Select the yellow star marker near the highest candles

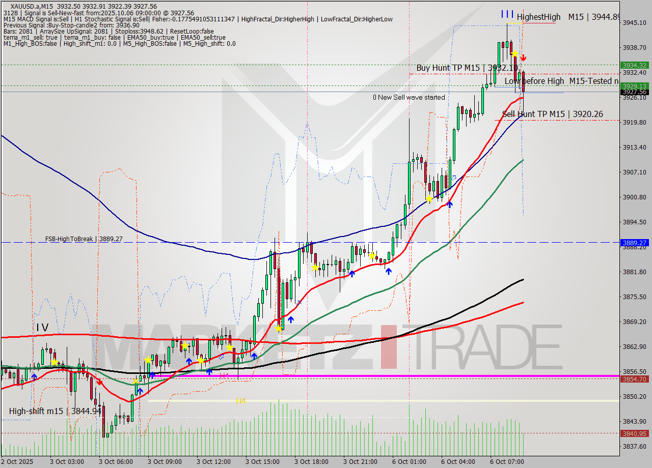coord(514,53)
